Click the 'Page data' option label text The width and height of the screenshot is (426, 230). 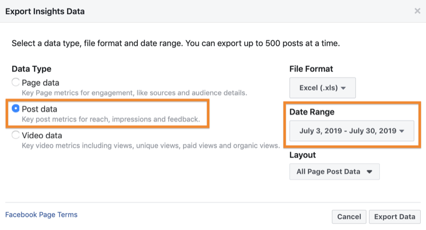[x=40, y=83]
